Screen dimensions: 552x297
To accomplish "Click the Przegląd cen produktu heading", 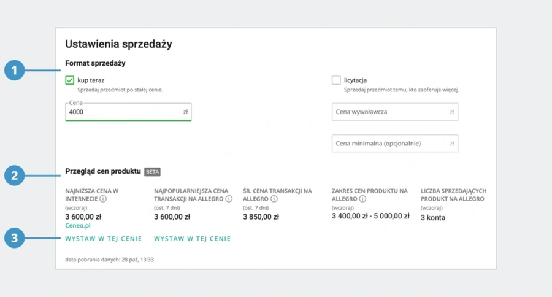I will coord(103,172).
